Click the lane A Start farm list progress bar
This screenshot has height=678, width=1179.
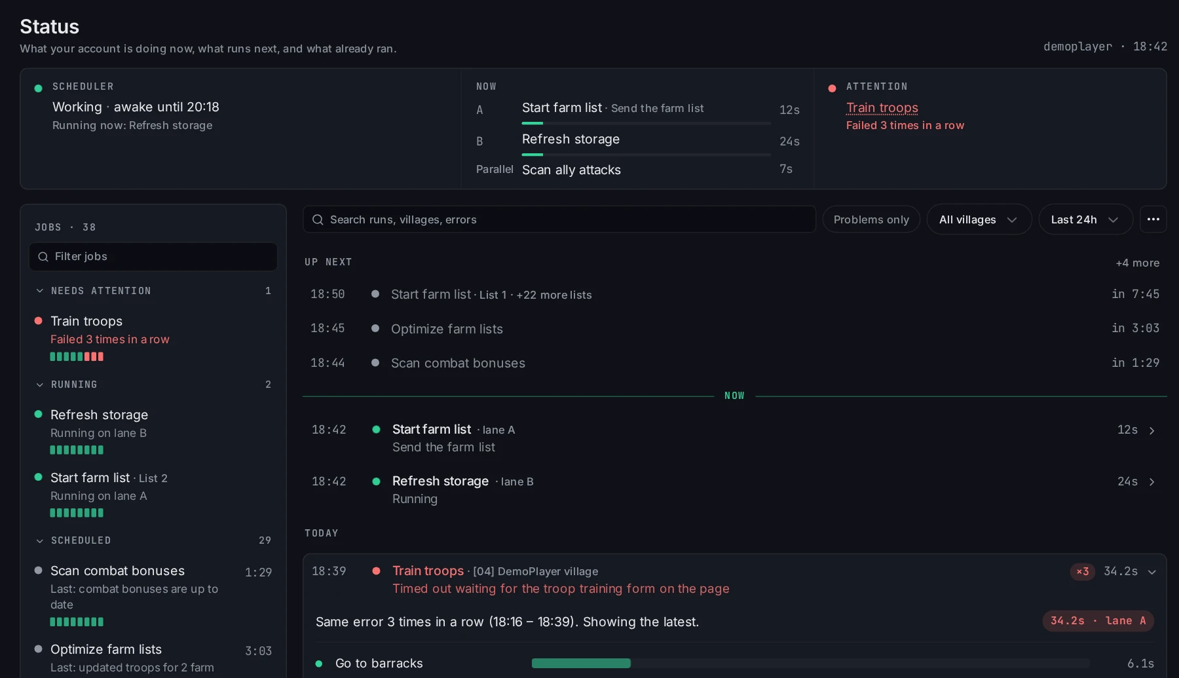pyautogui.click(x=646, y=123)
